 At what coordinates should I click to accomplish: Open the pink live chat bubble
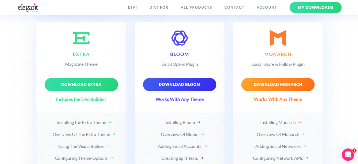click(348, 154)
